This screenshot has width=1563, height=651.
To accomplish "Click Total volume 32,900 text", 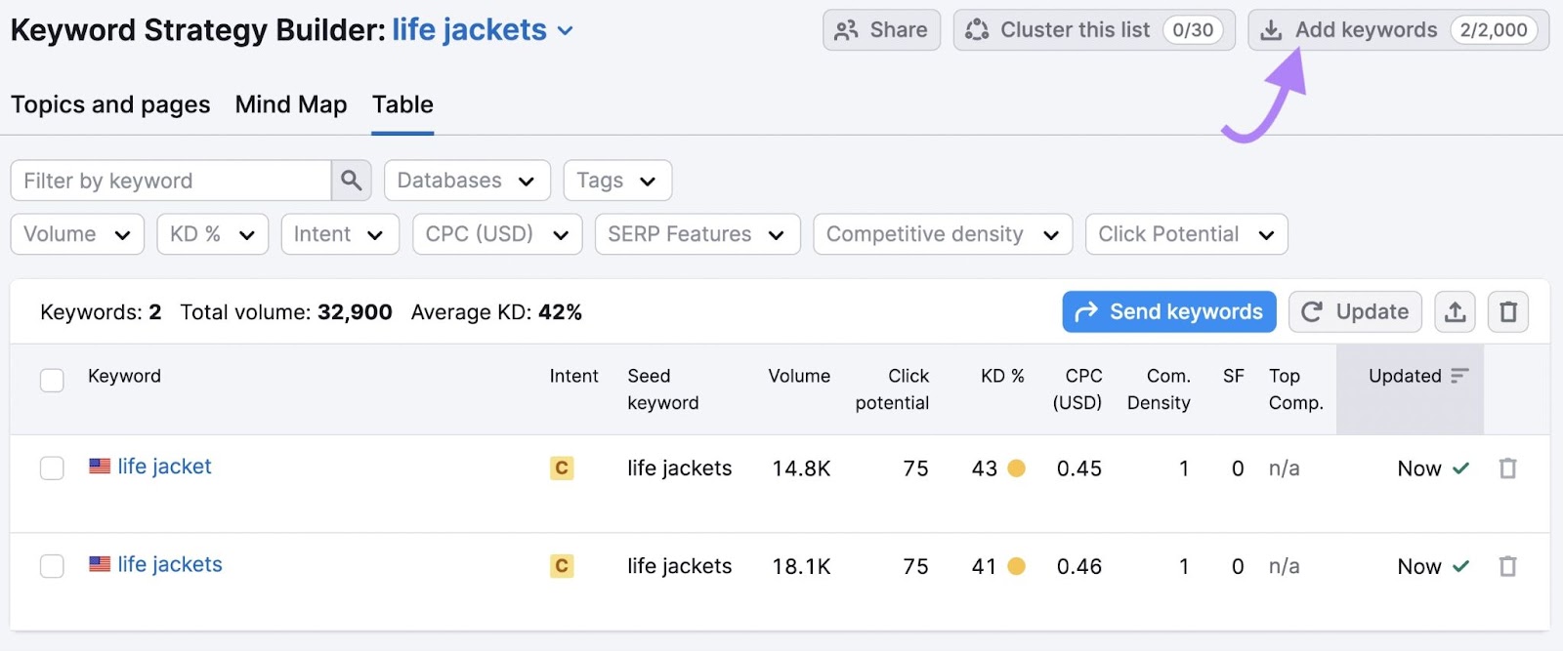I will point(286,312).
